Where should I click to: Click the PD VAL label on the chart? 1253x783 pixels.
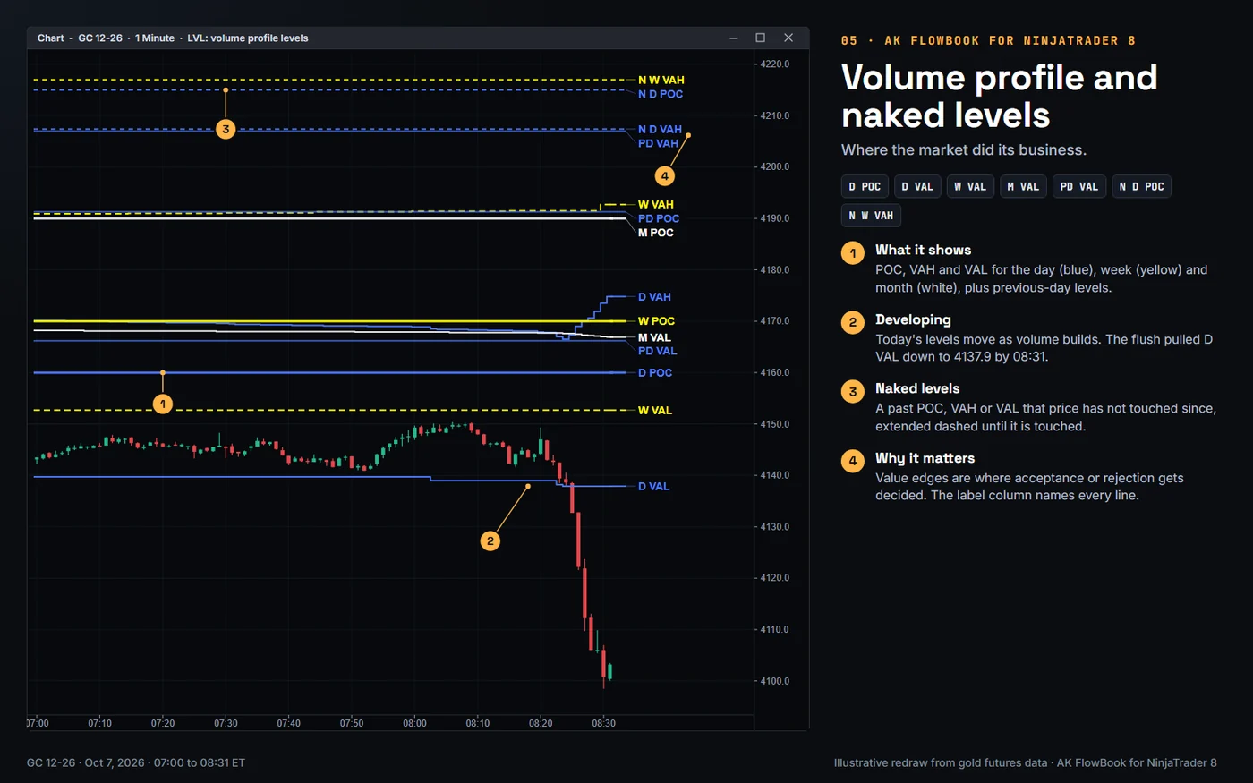pos(657,351)
